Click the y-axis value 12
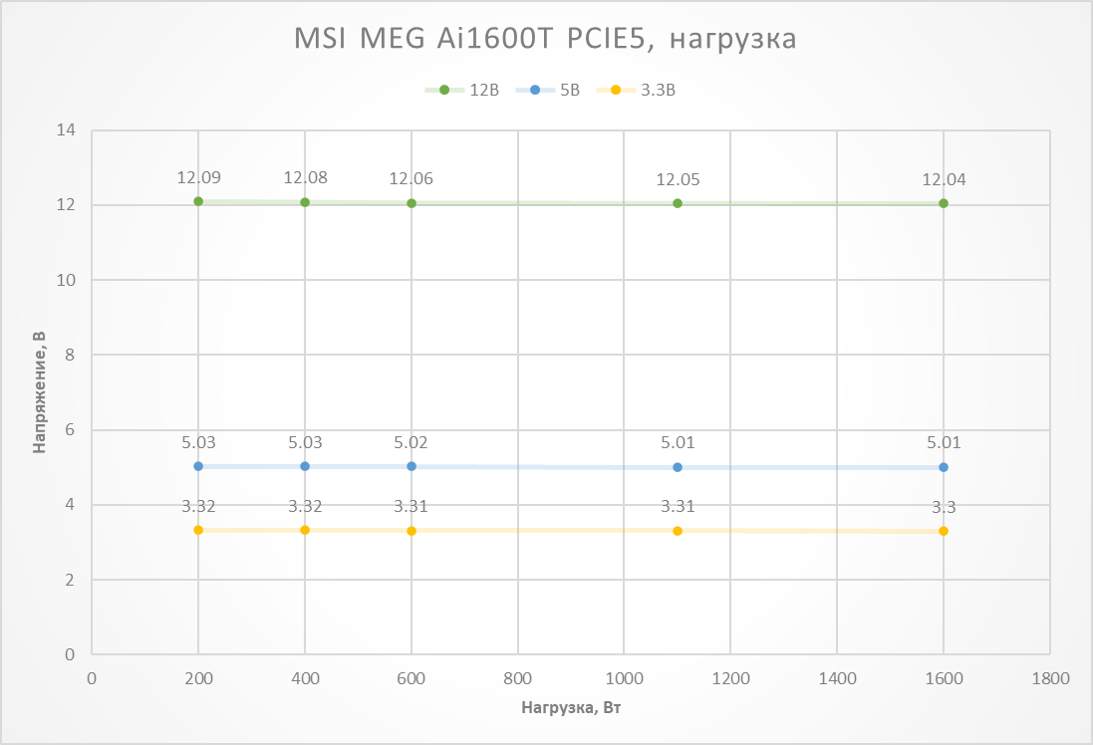The width and height of the screenshot is (1093, 745). pos(66,205)
